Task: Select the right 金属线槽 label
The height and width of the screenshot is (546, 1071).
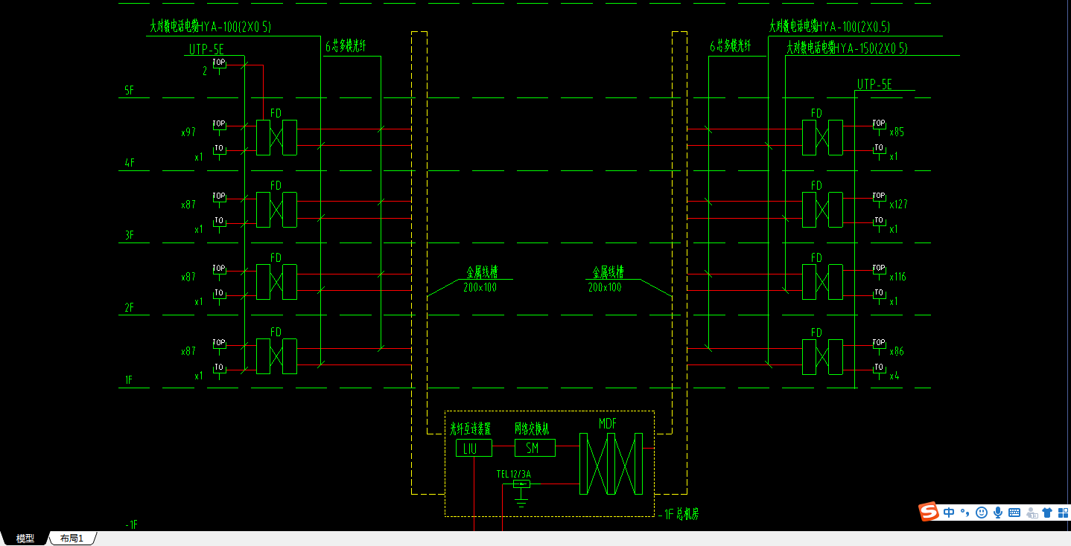Action: pos(608,272)
